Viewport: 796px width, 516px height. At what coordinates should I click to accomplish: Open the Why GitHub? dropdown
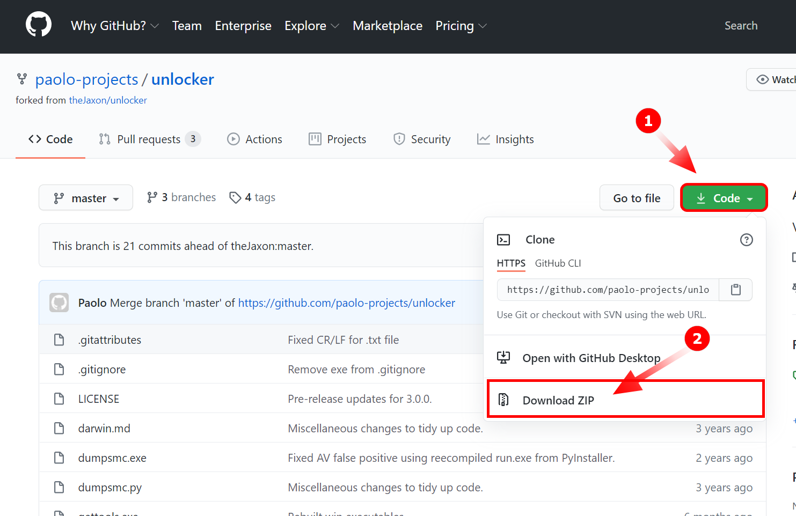tap(115, 26)
